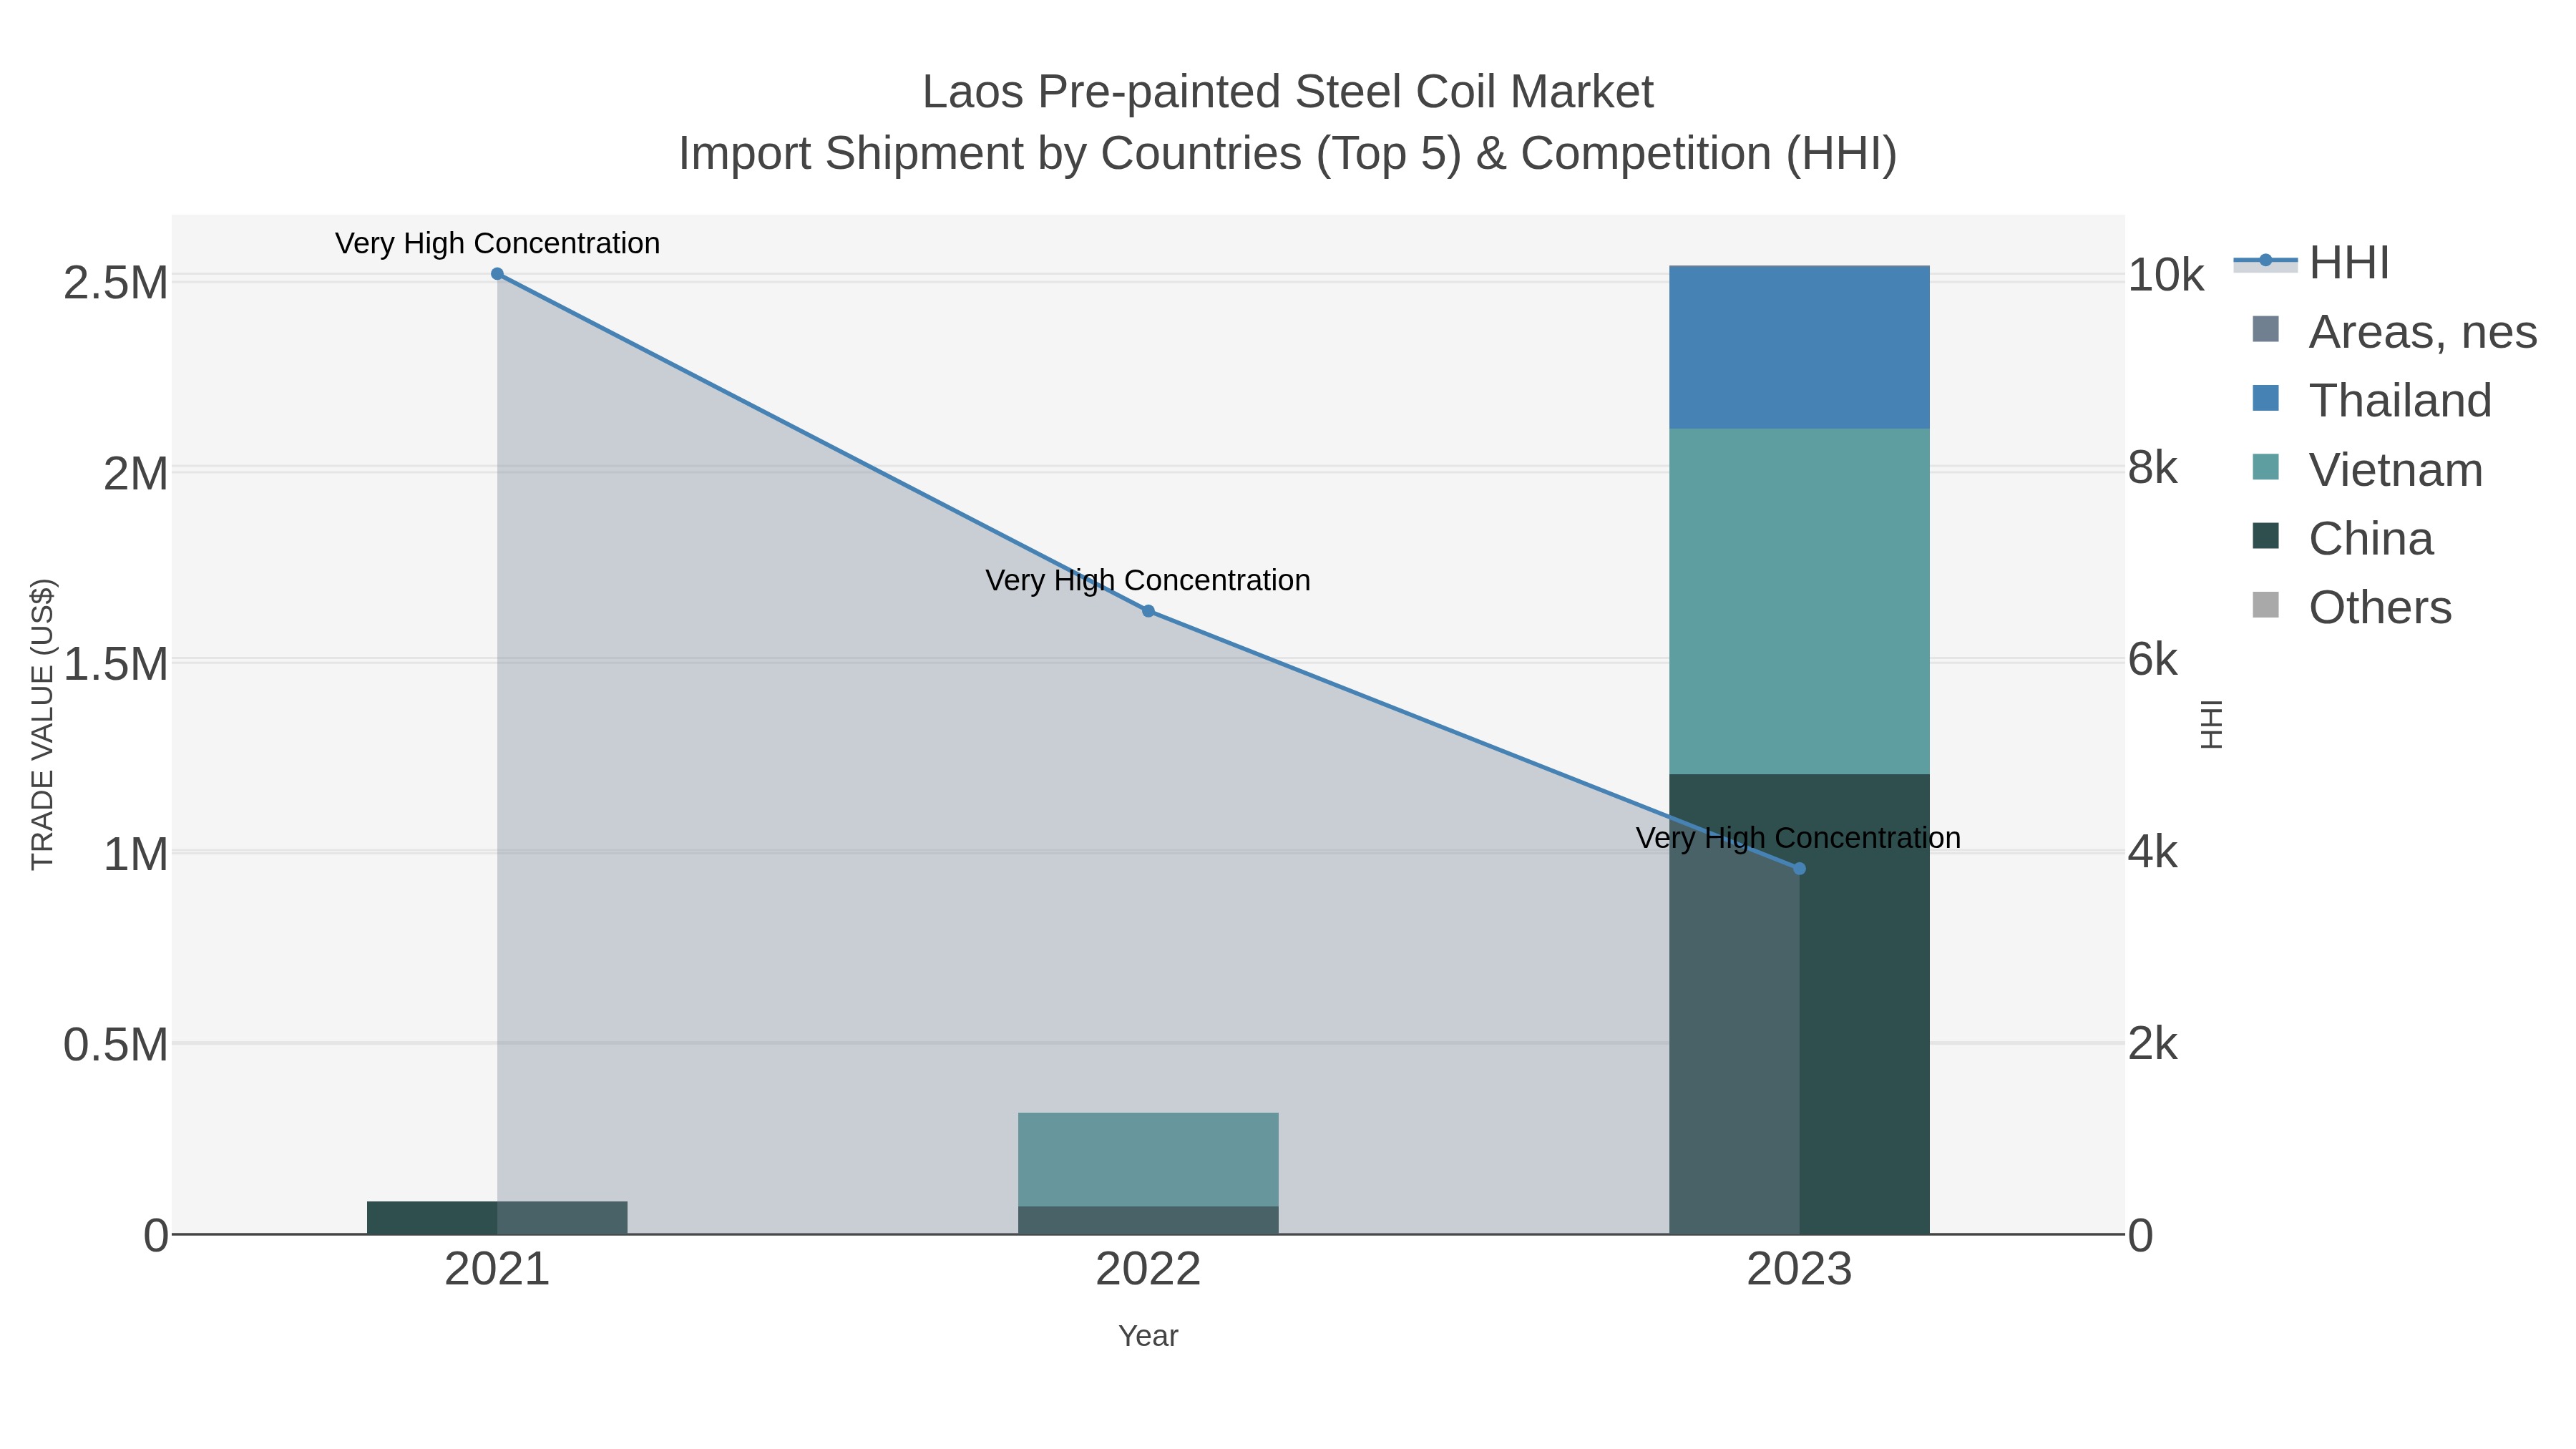Click the China segment of 2023 bar
The width and height of the screenshot is (2576, 1449).
pyautogui.click(x=1800, y=1004)
